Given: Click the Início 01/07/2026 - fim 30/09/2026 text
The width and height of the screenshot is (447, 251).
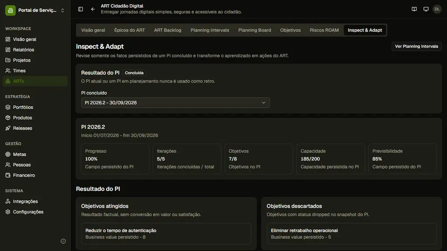Looking at the screenshot, I should [x=120, y=136].
